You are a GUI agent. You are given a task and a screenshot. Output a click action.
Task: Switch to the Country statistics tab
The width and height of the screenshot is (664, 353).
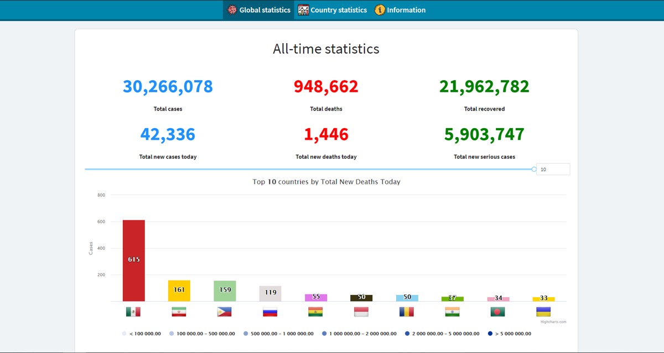pyautogui.click(x=333, y=10)
